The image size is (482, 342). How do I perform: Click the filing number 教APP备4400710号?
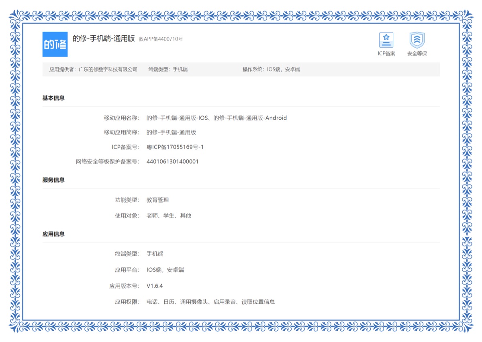coord(161,39)
